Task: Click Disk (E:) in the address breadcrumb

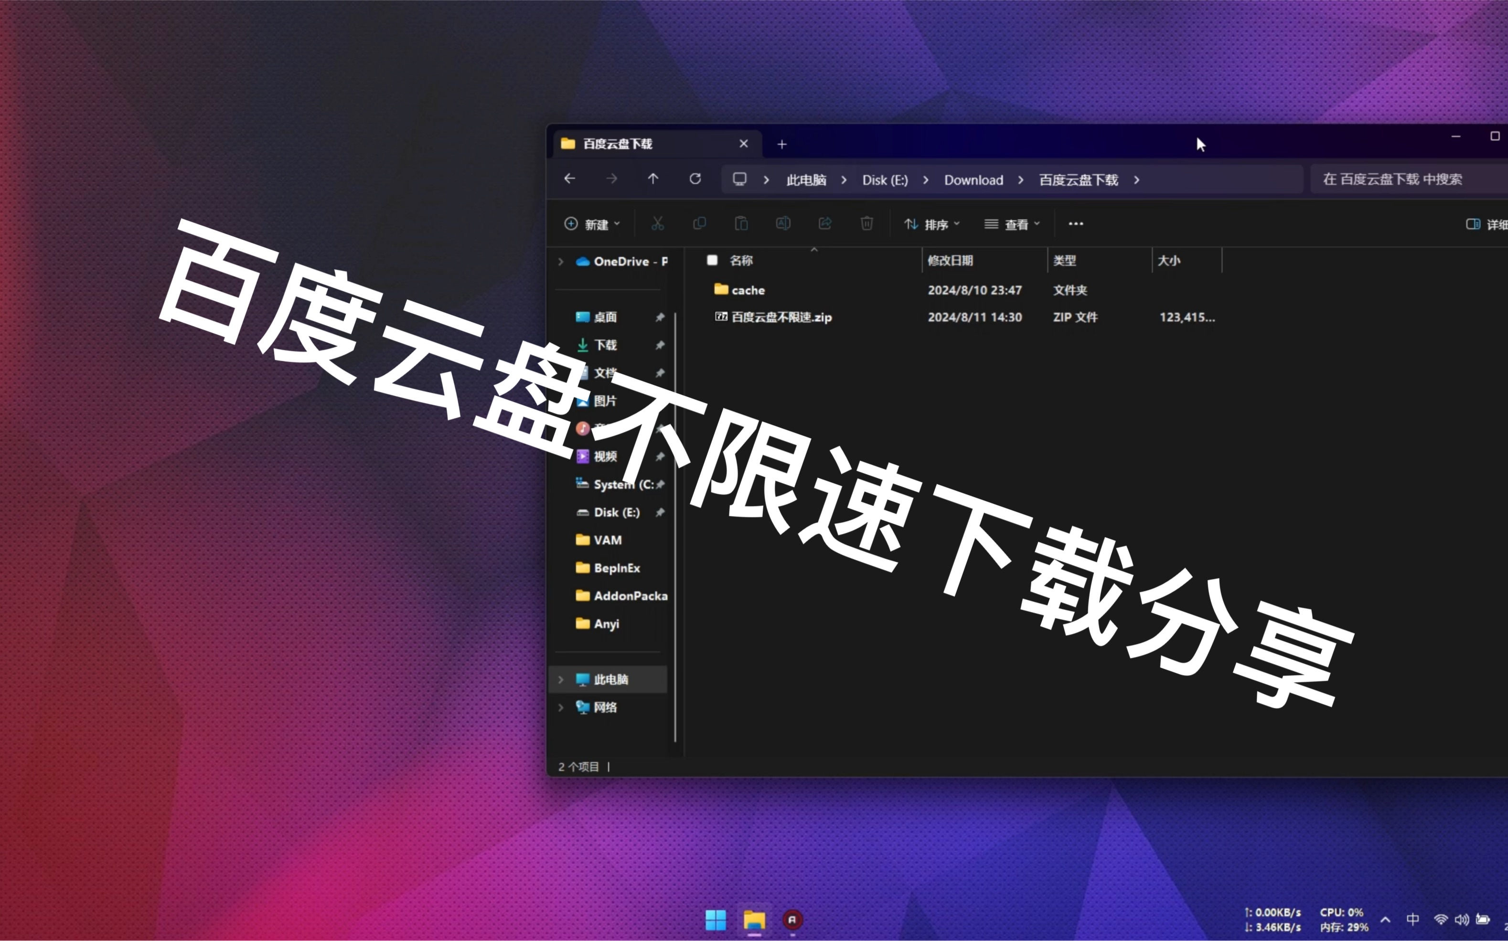Action: [x=885, y=180]
